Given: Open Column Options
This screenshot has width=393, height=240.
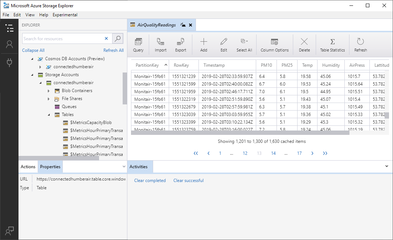Looking at the screenshot, I should coord(274,44).
